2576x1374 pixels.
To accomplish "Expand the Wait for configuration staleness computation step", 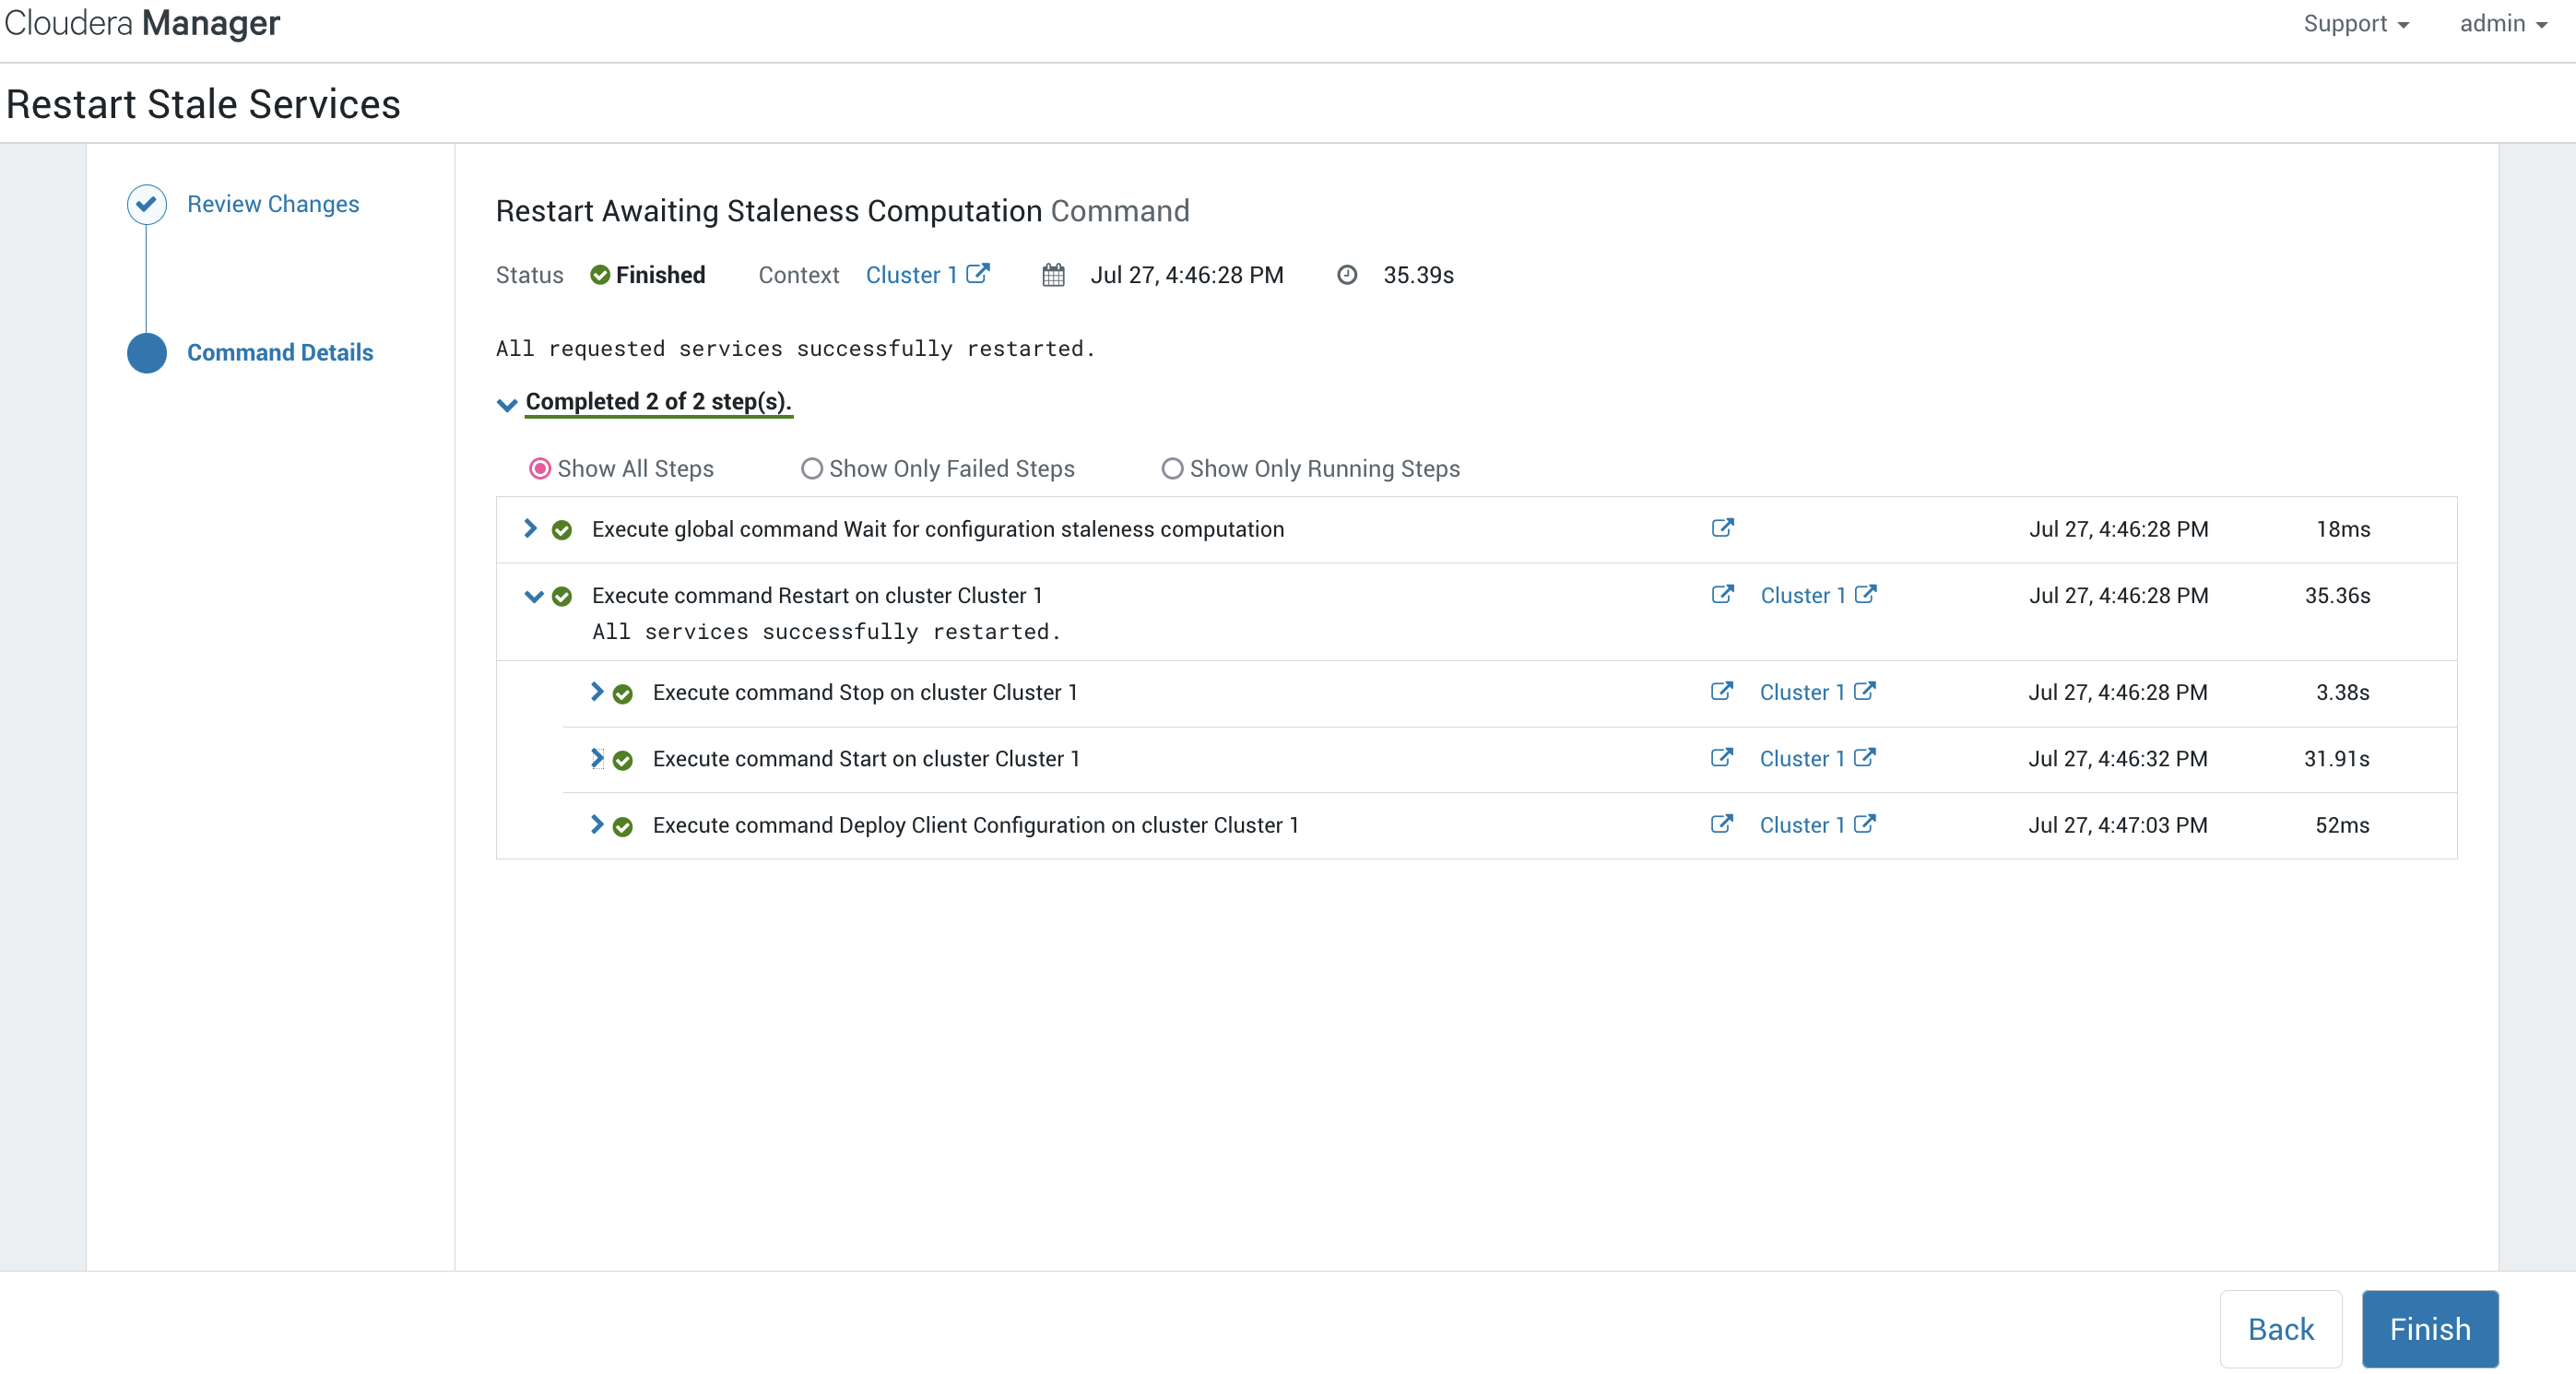I will tap(531, 528).
